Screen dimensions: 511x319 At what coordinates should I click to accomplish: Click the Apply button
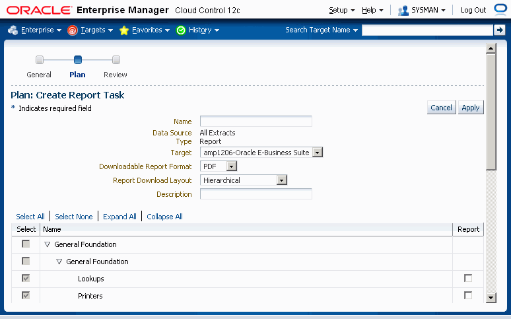[471, 108]
